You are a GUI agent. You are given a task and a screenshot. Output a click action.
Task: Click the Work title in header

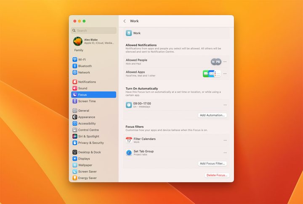134,21
